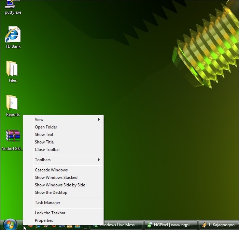Select Show Windows Side by Side
The height and width of the screenshot is (230, 239).
coord(60,185)
